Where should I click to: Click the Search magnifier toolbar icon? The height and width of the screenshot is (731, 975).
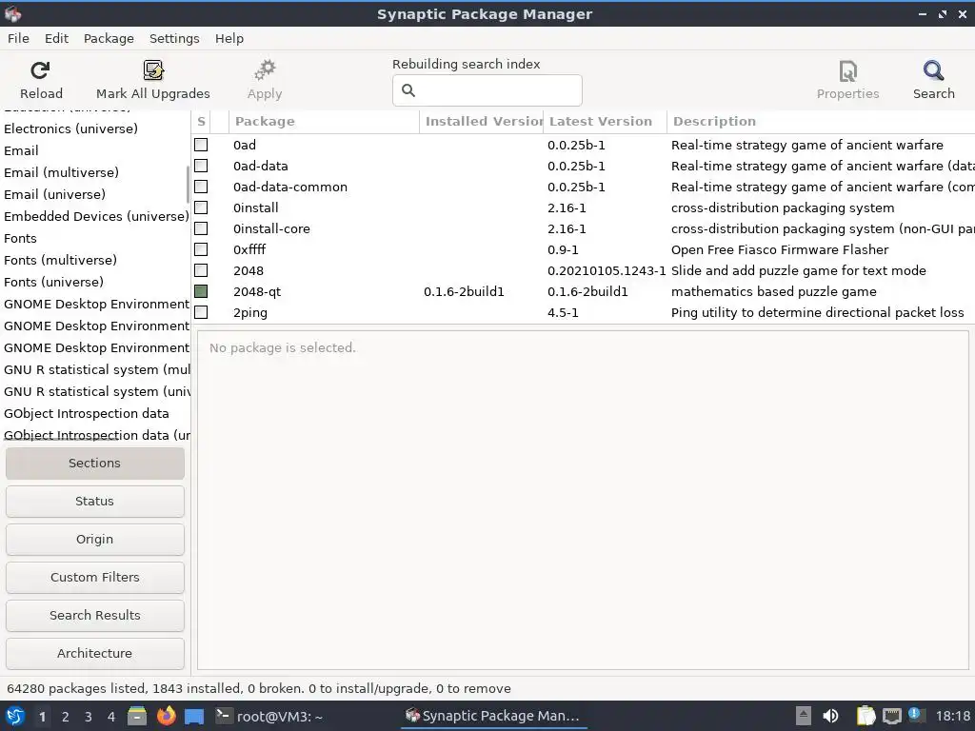pos(933,70)
